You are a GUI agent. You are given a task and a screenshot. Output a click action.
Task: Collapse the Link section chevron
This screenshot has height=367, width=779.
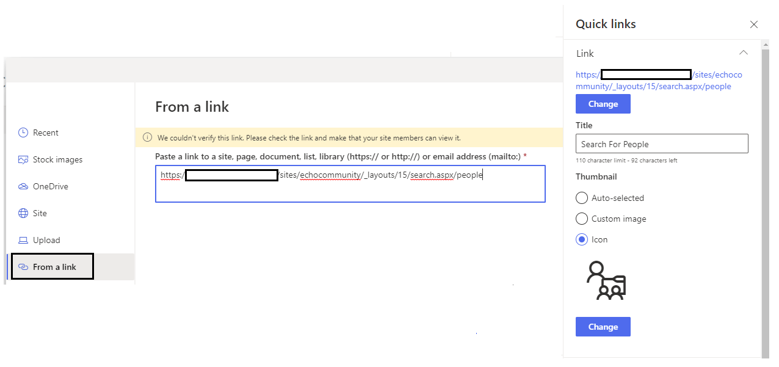(744, 53)
